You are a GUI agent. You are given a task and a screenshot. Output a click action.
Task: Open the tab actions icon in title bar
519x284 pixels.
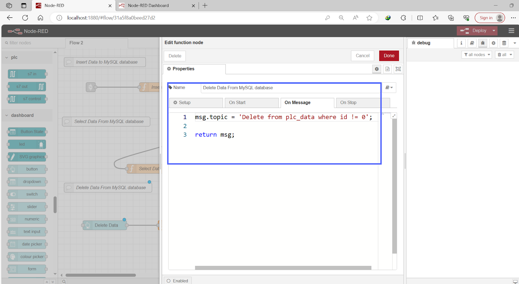tap(24, 6)
